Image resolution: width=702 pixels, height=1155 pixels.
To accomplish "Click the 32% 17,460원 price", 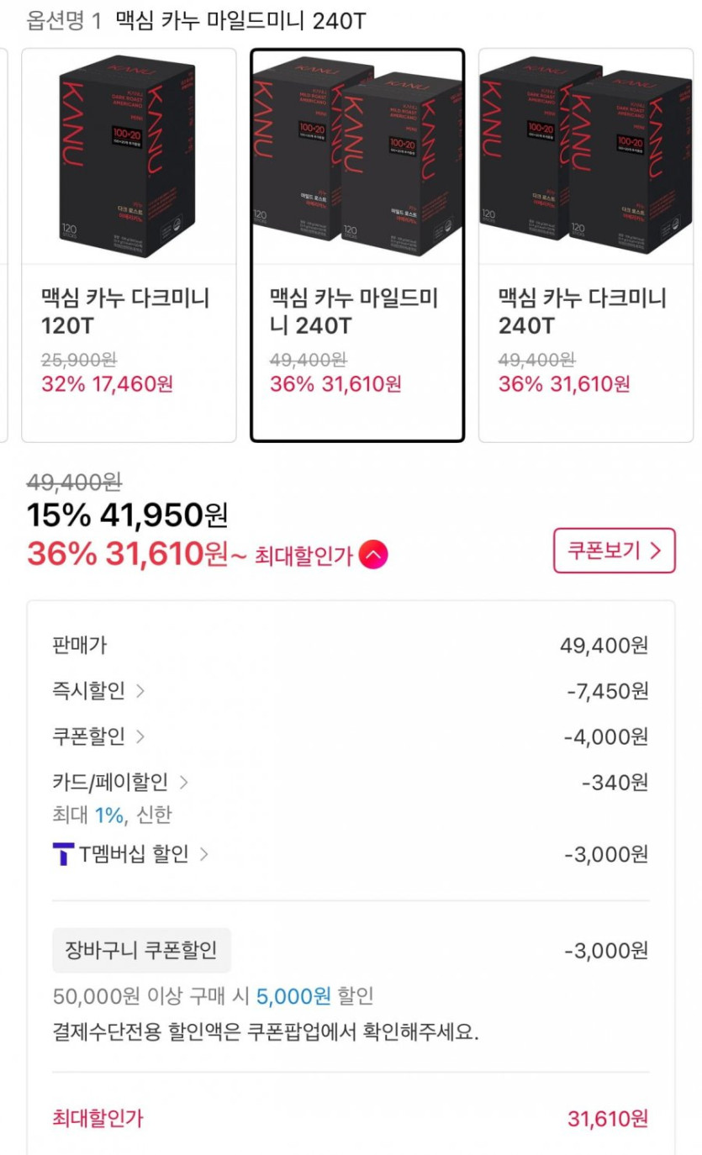I will [107, 384].
